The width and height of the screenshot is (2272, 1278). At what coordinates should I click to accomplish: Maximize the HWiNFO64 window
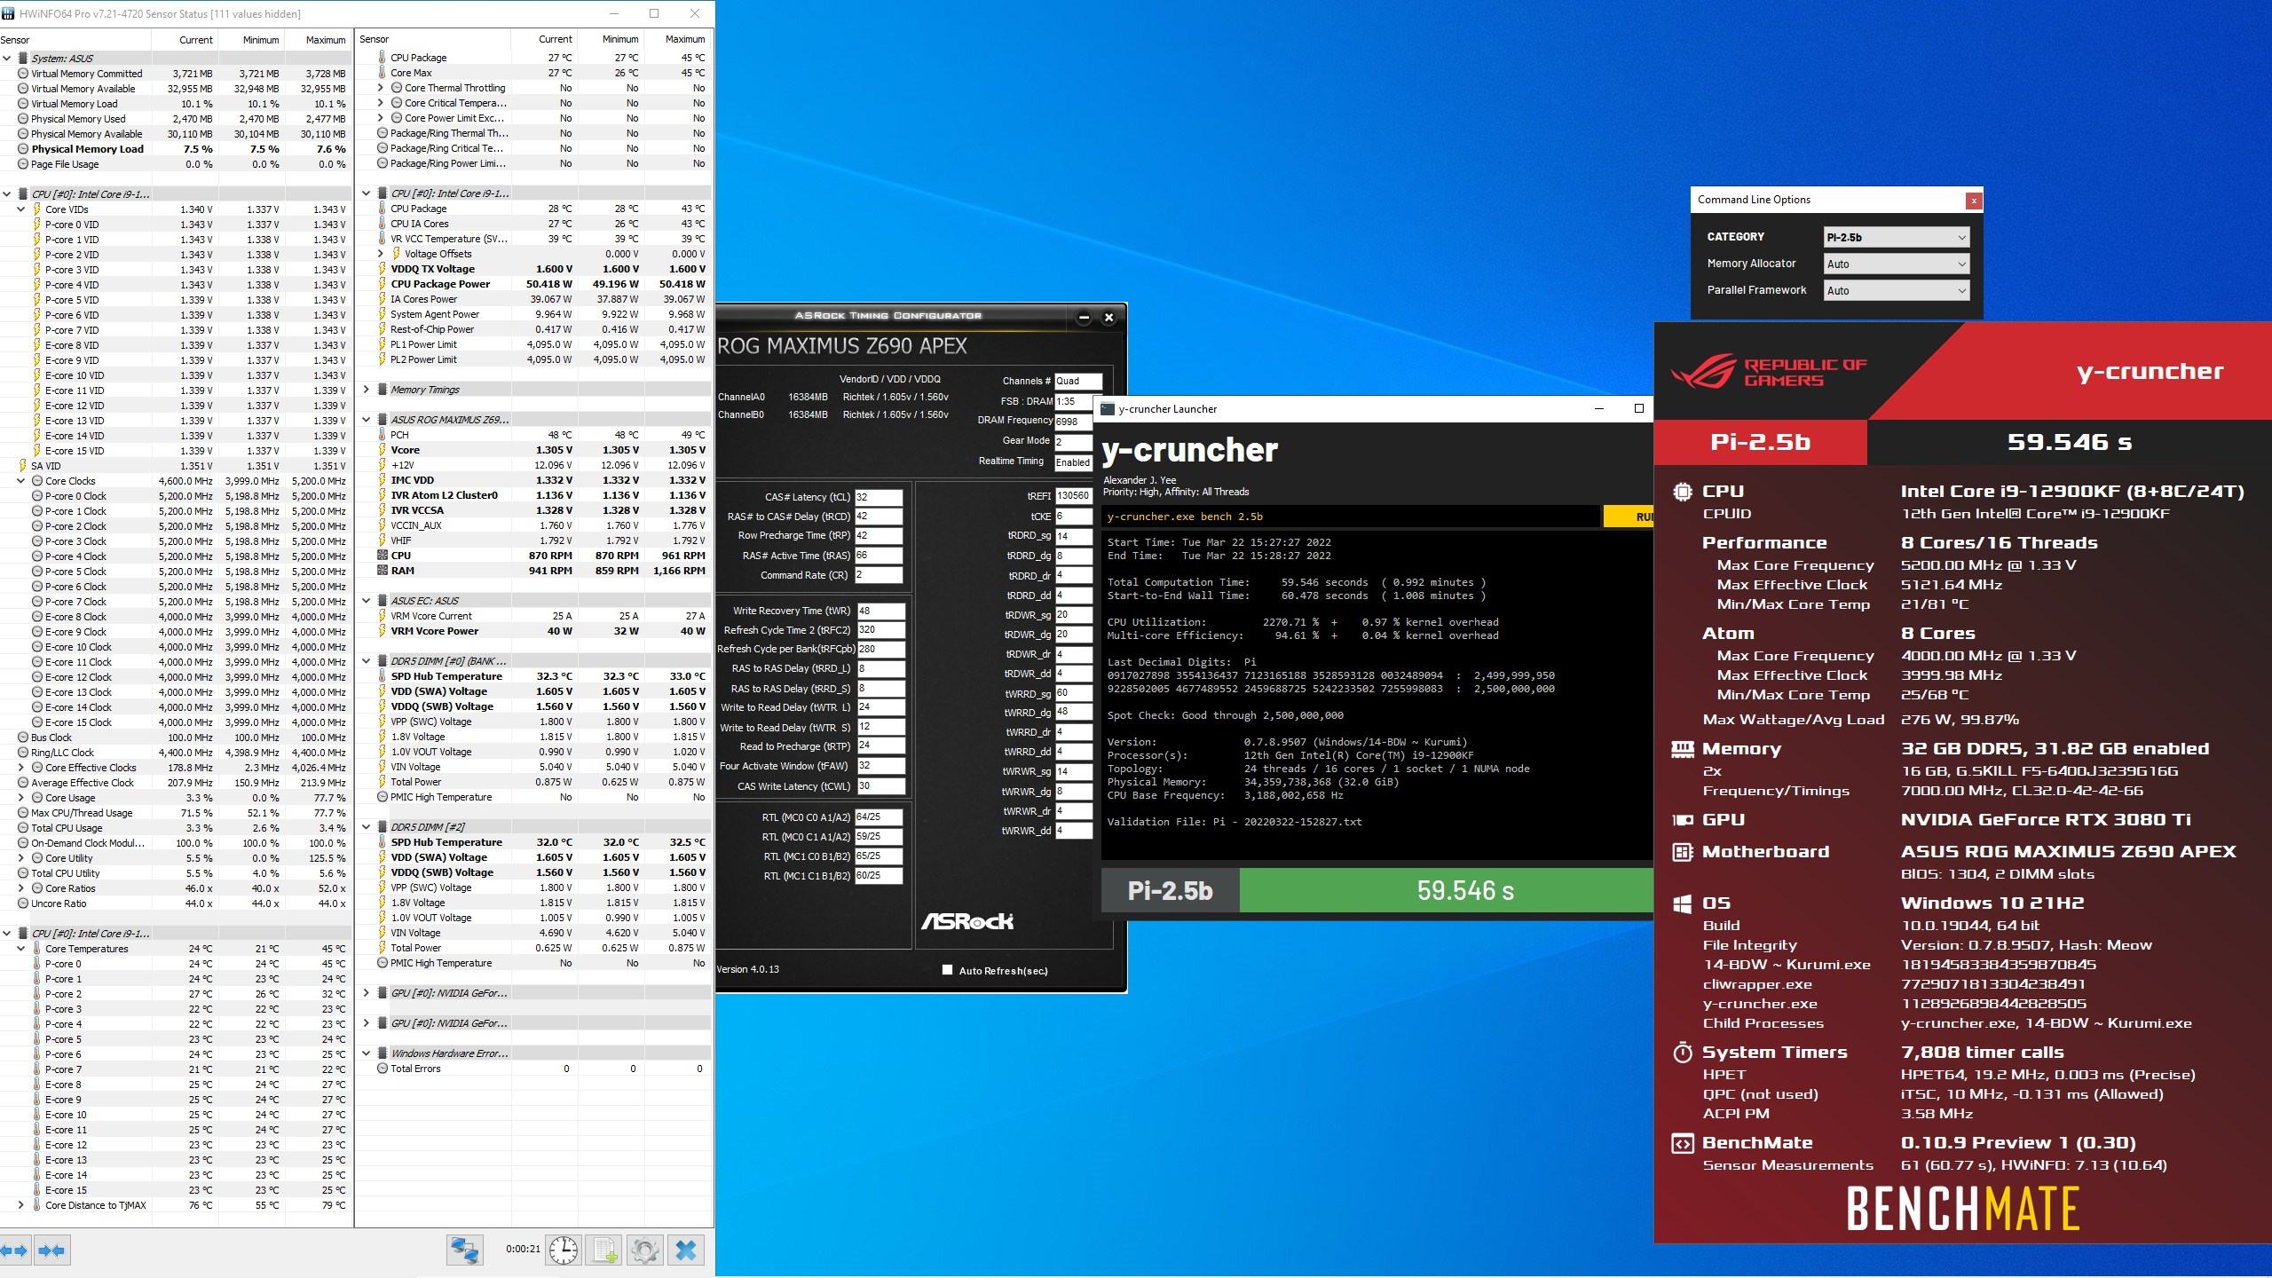(x=654, y=13)
